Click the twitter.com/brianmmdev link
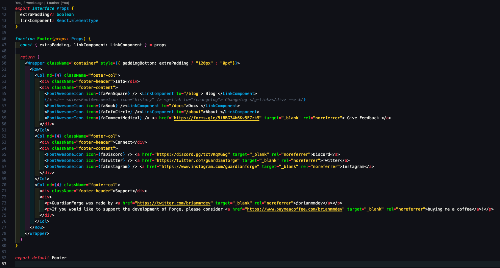 [x=174, y=203]
